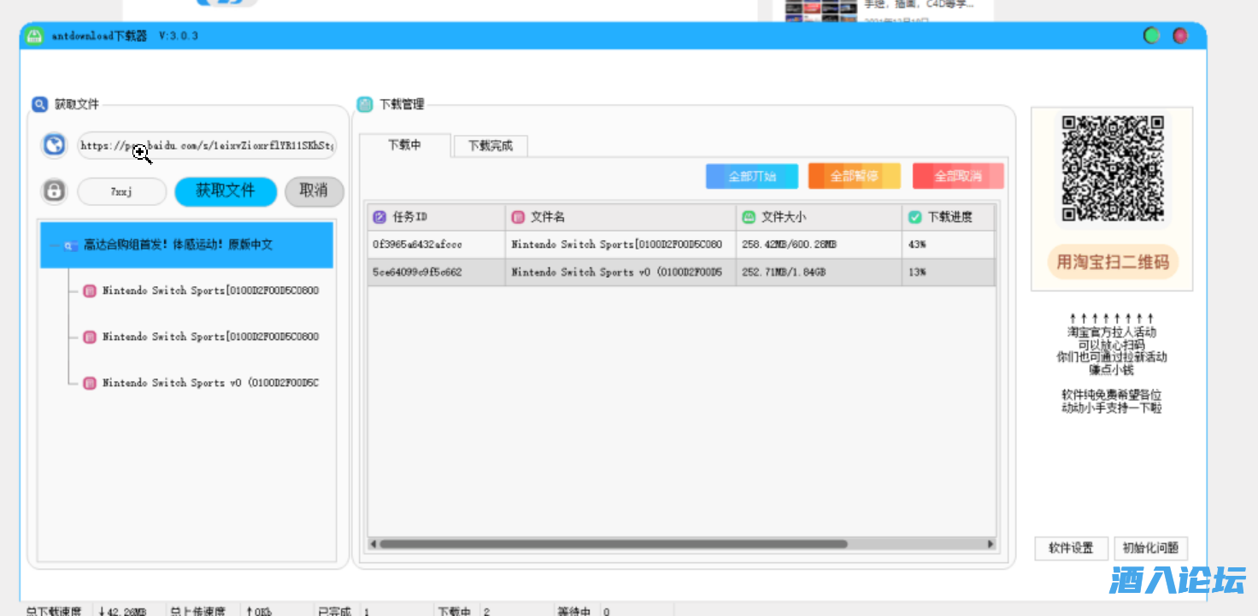Click file size 252.71MB/1.84GB cell
The width and height of the screenshot is (1258, 616).
pyautogui.click(x=819, y=273)
